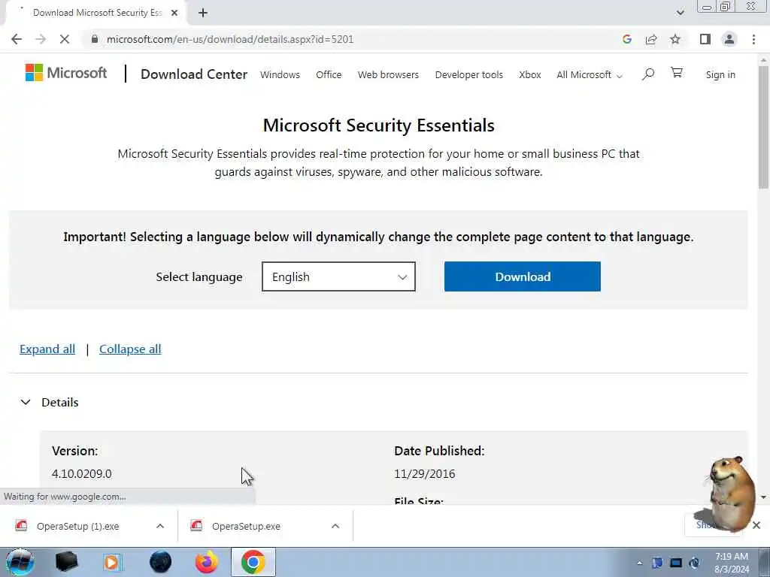Open a new tab with plus icon
770x577 pixels.
tap(203, 13)
